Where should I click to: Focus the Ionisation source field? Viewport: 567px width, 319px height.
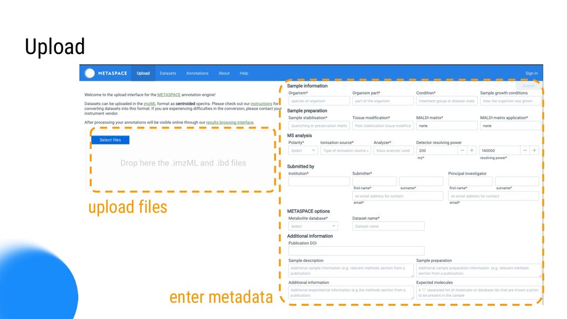(346, 151)
